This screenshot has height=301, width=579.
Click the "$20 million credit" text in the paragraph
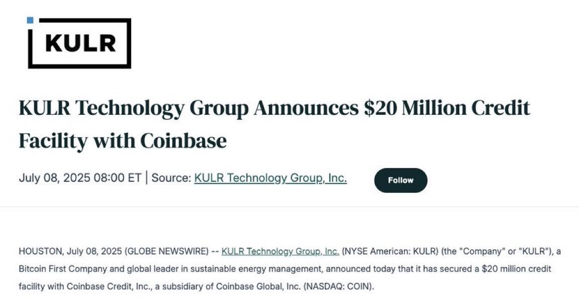(516, 269)
